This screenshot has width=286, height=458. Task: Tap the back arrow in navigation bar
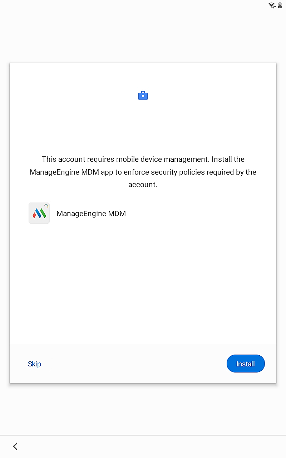[x=15, y=446]
